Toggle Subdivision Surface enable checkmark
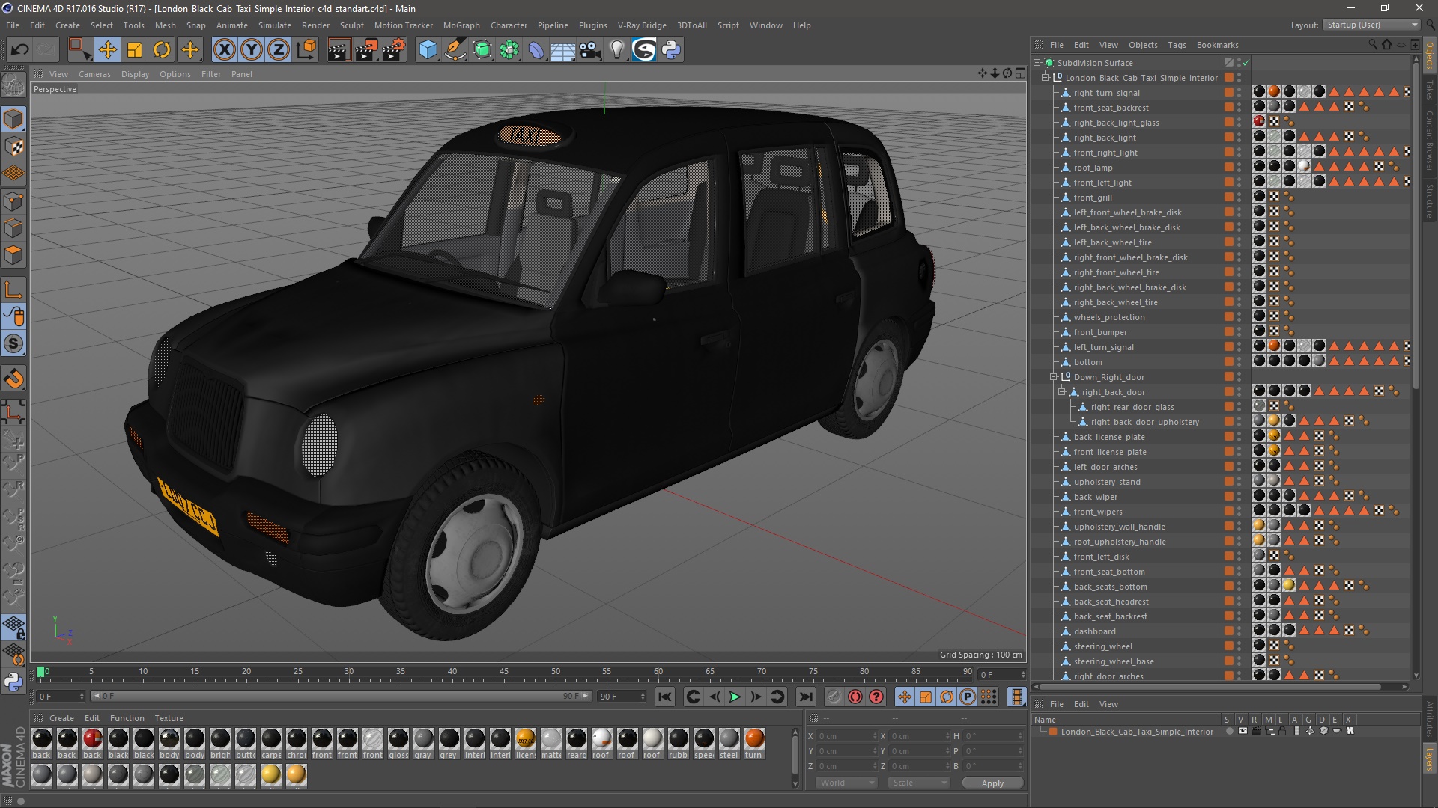Screen dimensions: 1438x808 click(1246, 63)
